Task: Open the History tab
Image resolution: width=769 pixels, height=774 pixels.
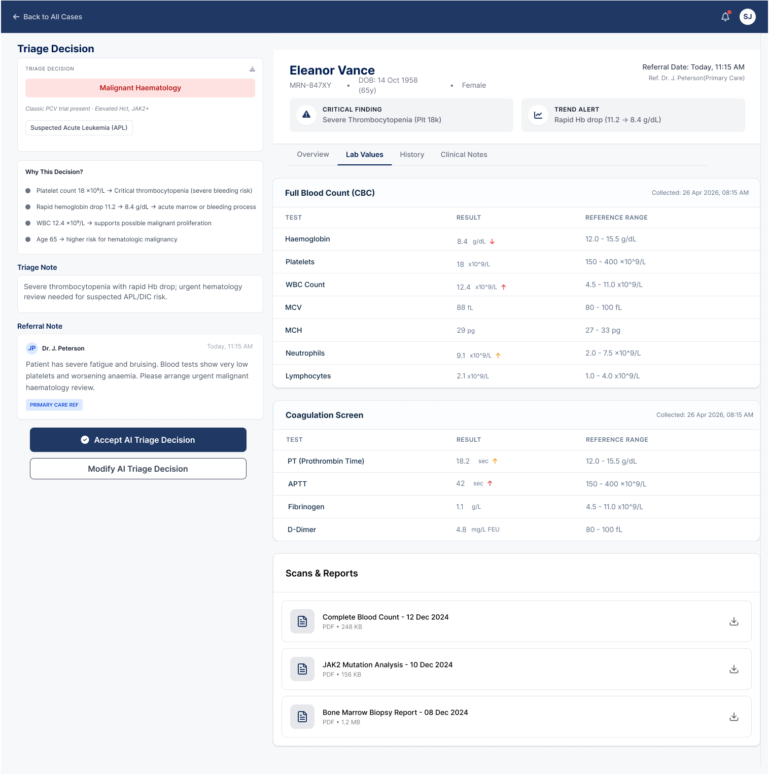Action: (412, 155)
